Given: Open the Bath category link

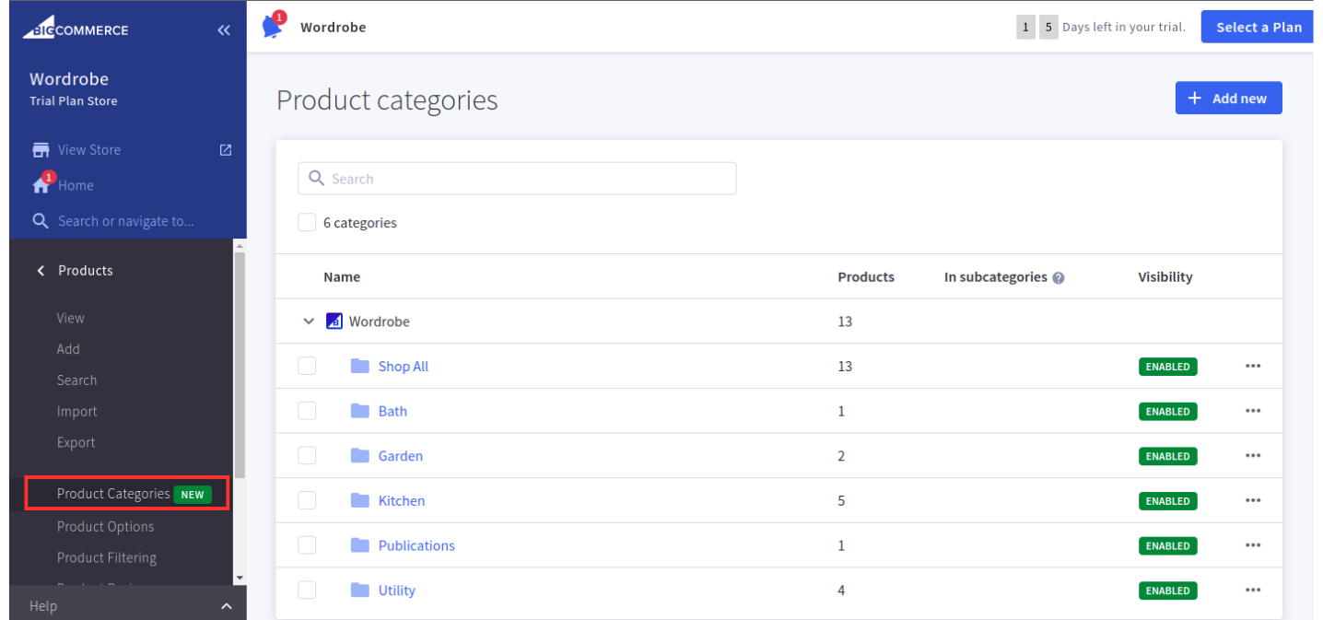Looking at the screenshot, I should pos(392,411).
